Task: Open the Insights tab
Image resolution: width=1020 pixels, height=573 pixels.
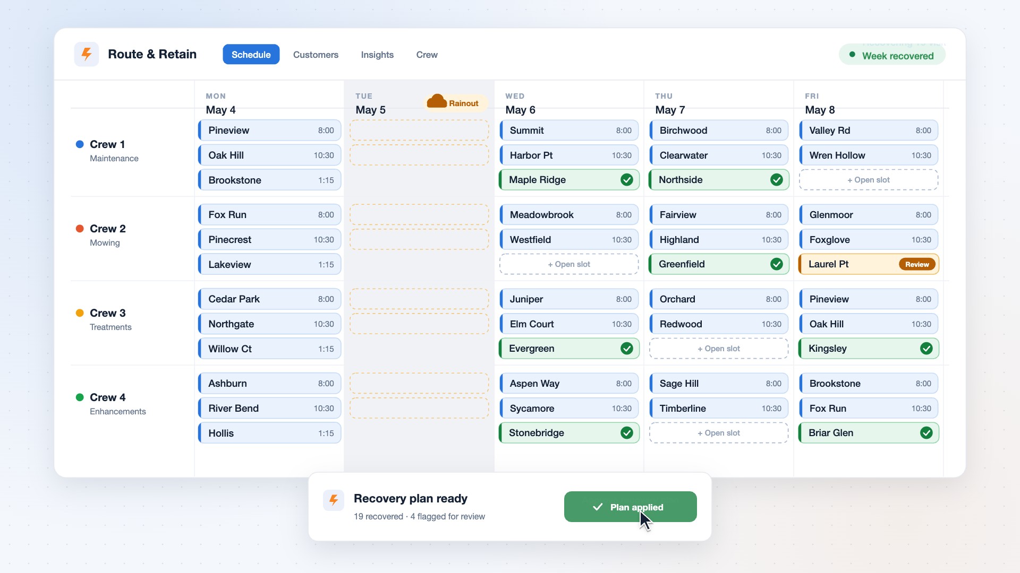Action: point(377,55)
